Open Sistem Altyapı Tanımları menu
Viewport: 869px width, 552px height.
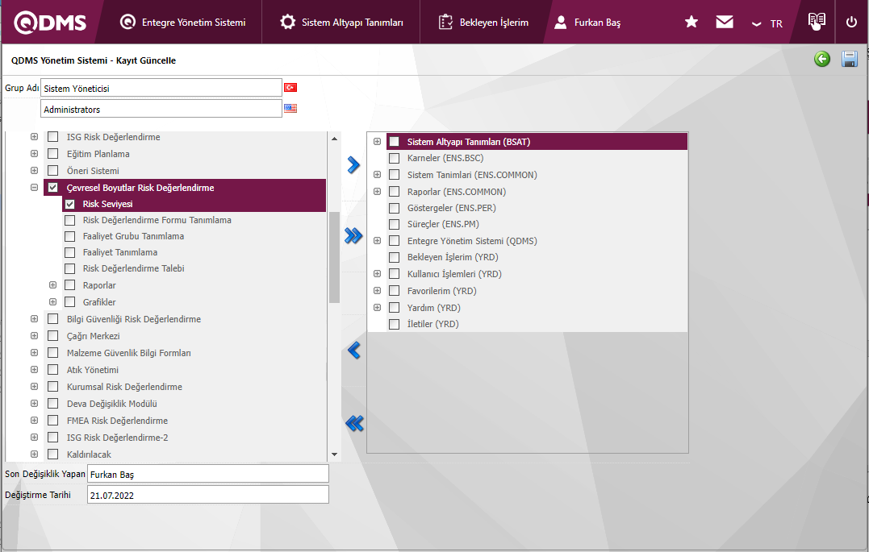click(341, 23)
